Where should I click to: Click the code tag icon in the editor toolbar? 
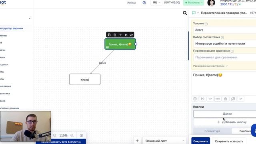pyautogui.click(x=210, y=99)
